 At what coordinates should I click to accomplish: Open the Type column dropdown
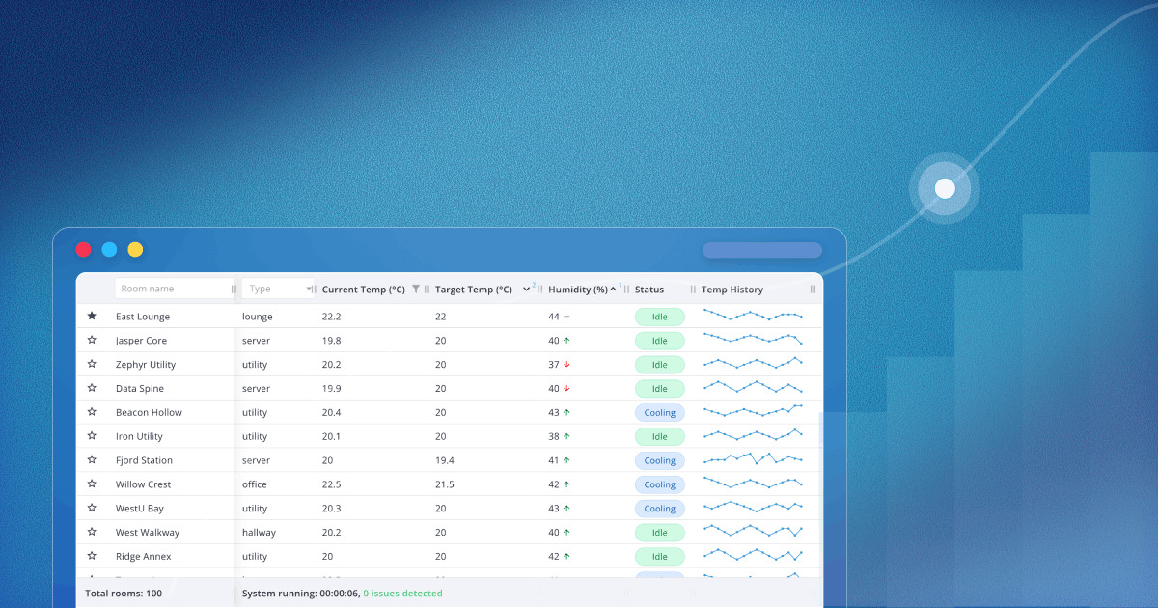click(x=309, y=288)
